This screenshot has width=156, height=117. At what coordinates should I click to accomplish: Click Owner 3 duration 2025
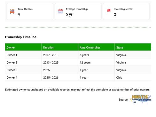(46, 70)
